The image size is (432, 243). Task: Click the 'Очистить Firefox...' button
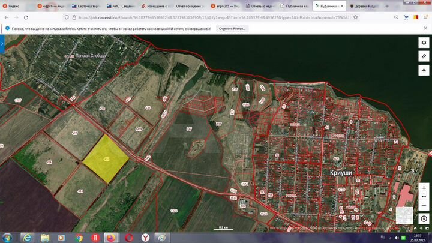coord(232,28)
